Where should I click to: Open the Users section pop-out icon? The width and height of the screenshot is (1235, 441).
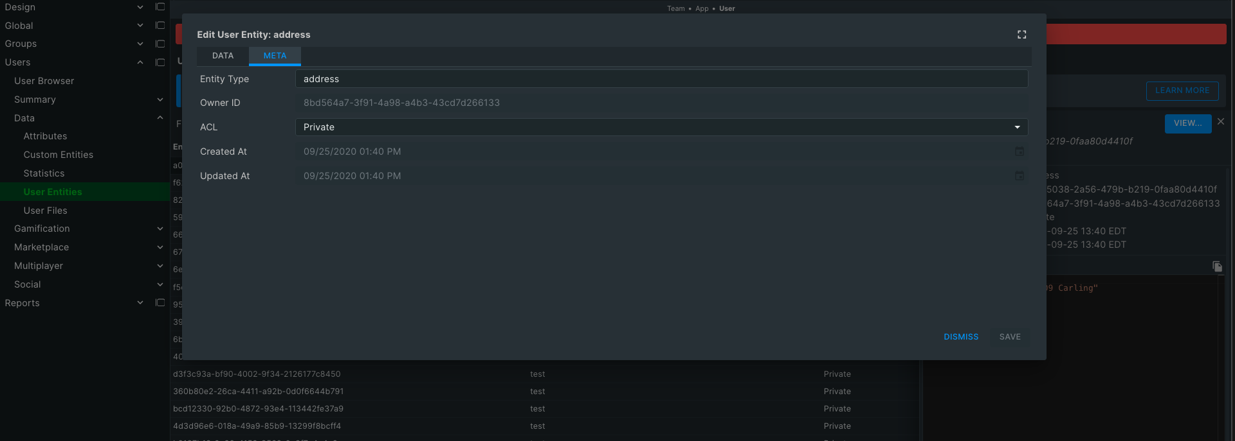[160, 62]
